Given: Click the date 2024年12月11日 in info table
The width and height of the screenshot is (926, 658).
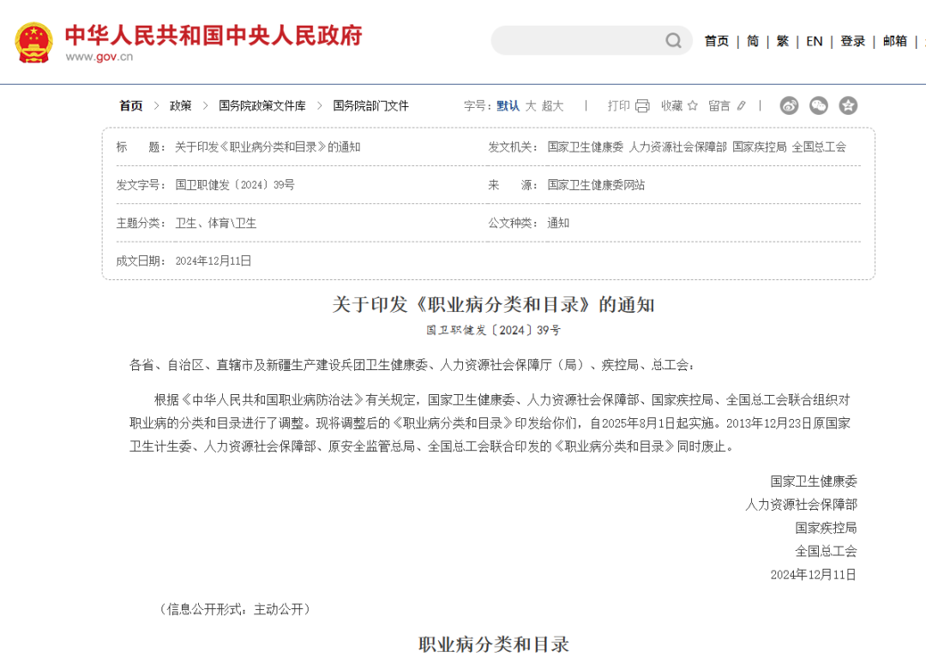Looking at the screenshot, I should click(x=213, y=260).
